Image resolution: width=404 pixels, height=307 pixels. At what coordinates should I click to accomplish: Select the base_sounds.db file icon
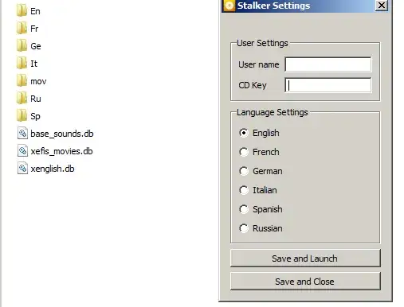point(22,134)
